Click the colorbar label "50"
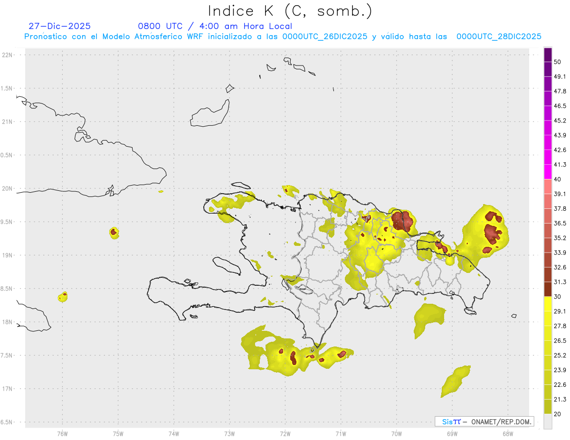Image resolution: width=570 pixels, height=440 pixels. 558,62
